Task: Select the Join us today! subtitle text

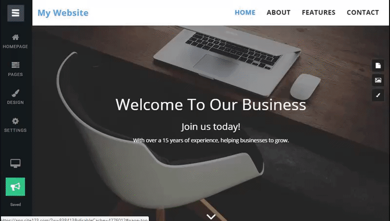Action: tap(211, 127)
